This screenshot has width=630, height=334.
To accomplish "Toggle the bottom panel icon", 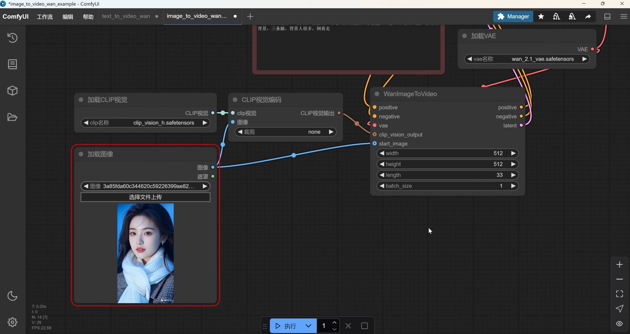I will (607, 17).
